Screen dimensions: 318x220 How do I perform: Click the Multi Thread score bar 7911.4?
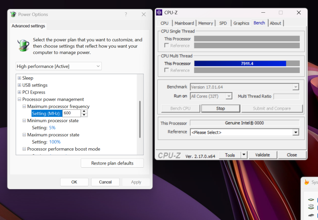(247, 63)
